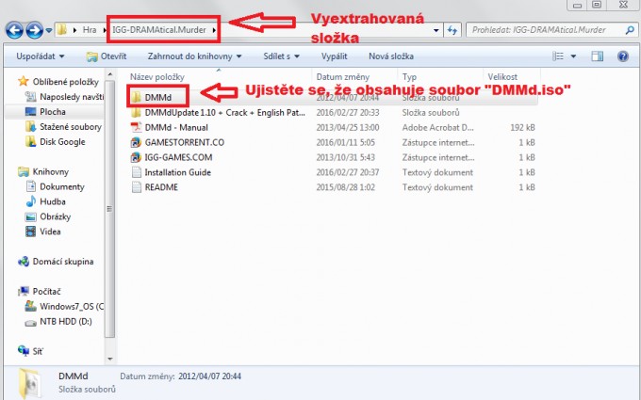The height and width of the screenshot is (400, 641).
Task: Select GAMESTORRENT.CO internet shortcut
Action: (x=185, y=142)
